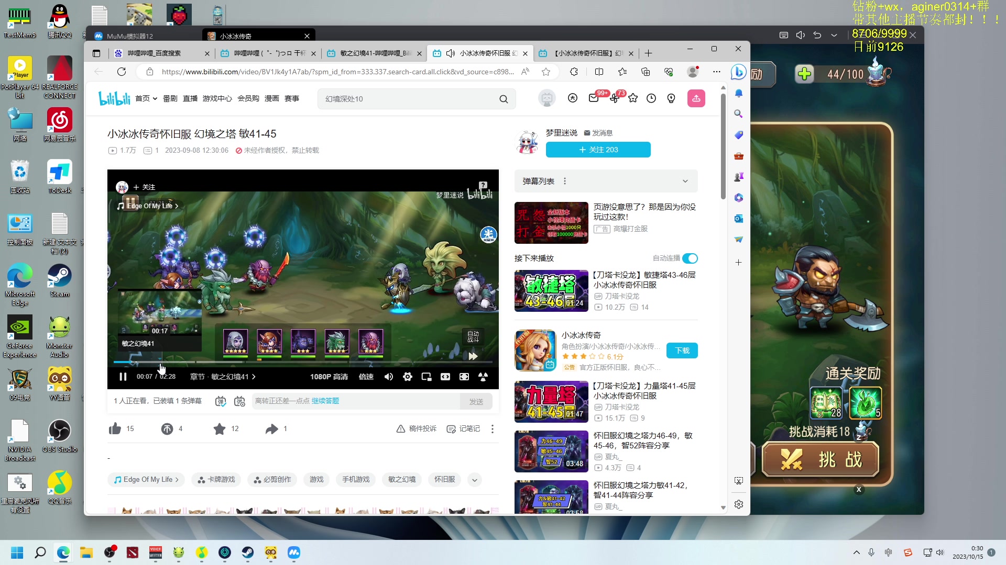Click 发送 danmaku send button
1006x565 pixels.
point(476,401)
